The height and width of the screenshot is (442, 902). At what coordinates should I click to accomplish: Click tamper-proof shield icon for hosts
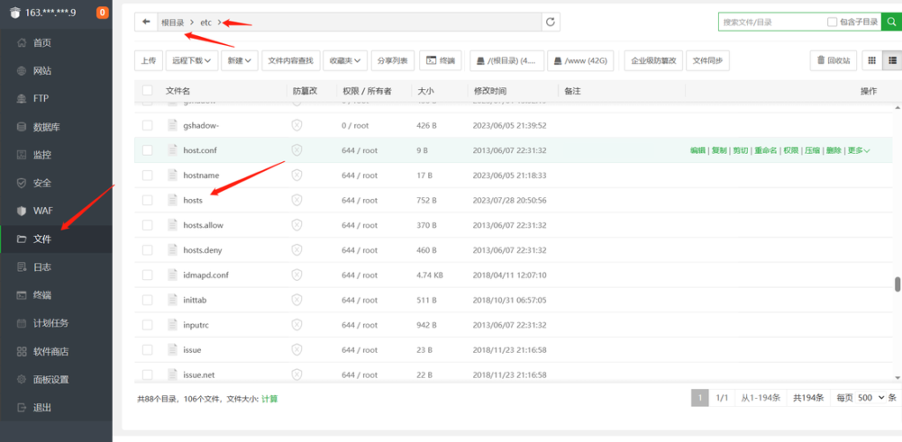click(x=297, y=200)
